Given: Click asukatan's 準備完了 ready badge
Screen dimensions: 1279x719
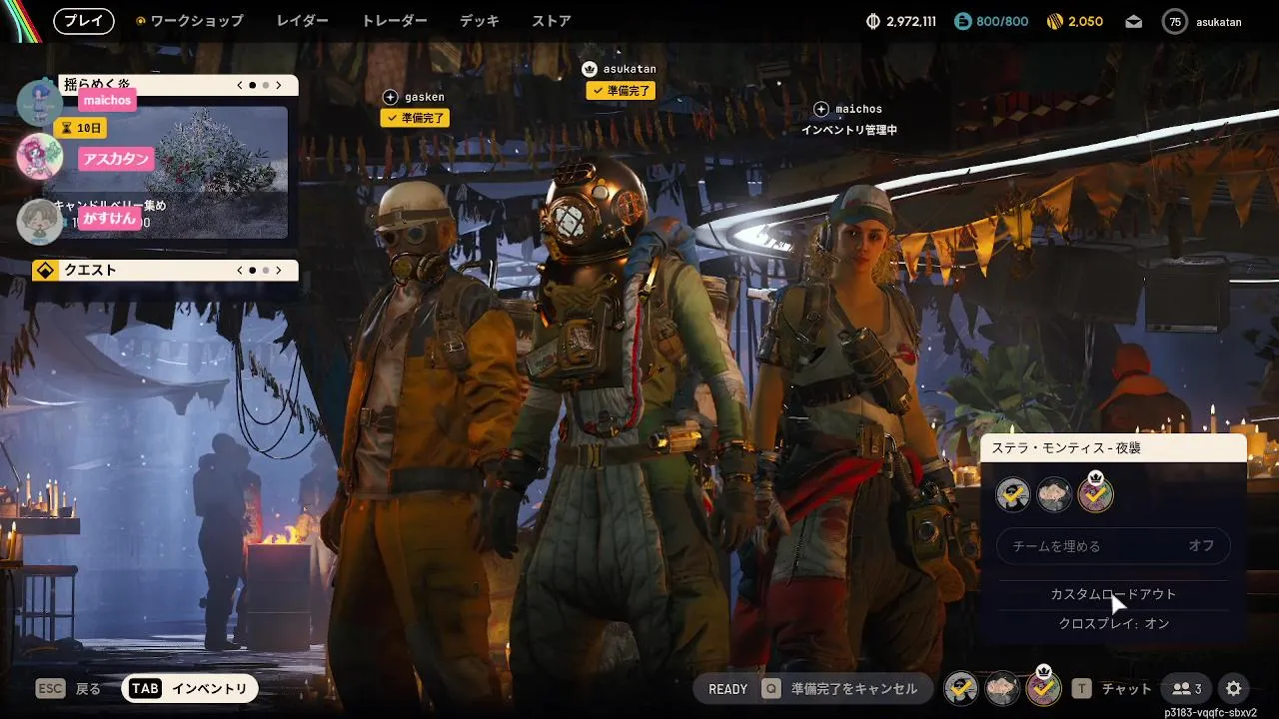Looking at the screenshot, I should click(x=621, y=90).
